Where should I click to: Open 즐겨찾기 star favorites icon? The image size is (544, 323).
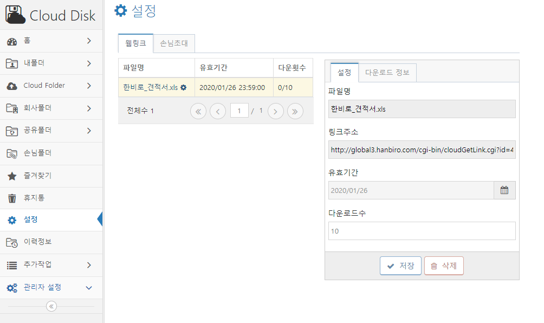[x=12, y=176]
